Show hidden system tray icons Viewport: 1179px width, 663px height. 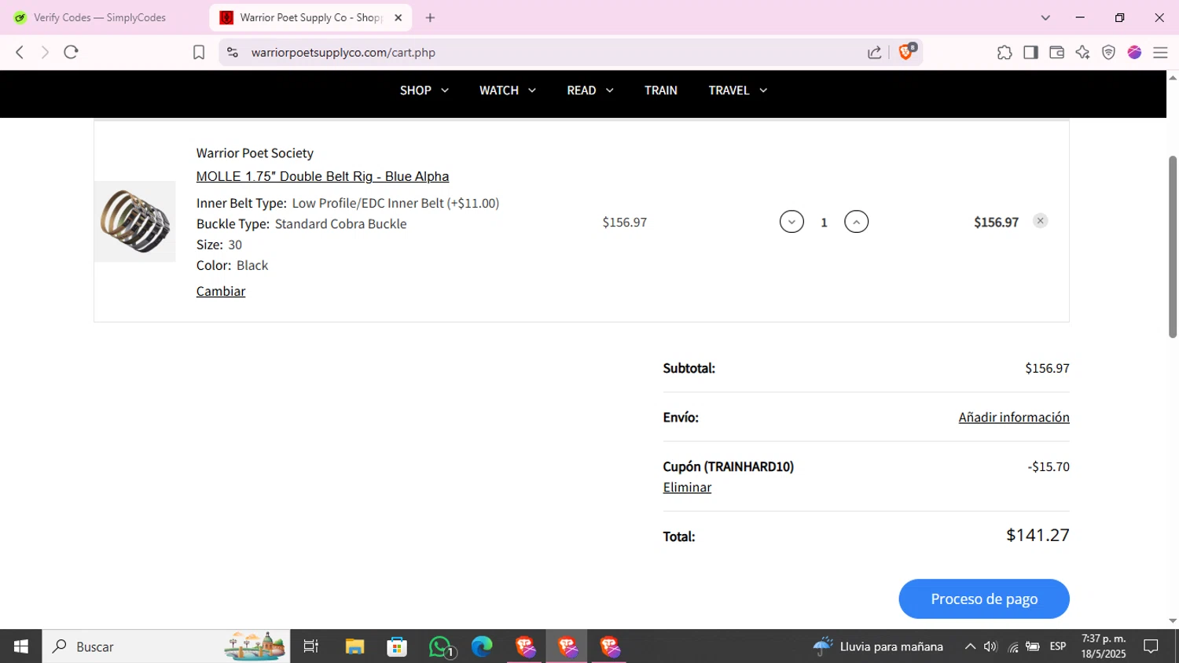(x=970, y=646)
